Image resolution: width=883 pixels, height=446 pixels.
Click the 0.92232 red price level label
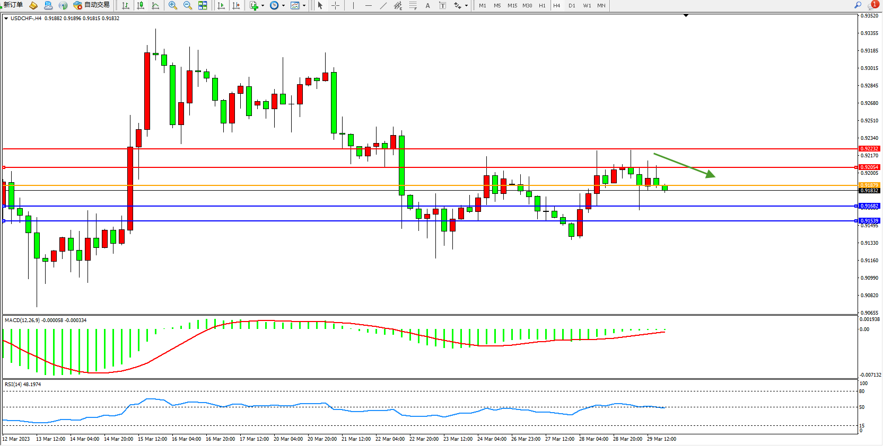869,149
